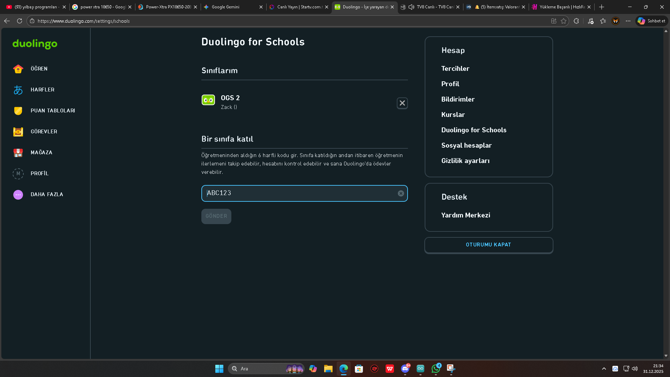Open Bildirimler settings

point(458,99)
